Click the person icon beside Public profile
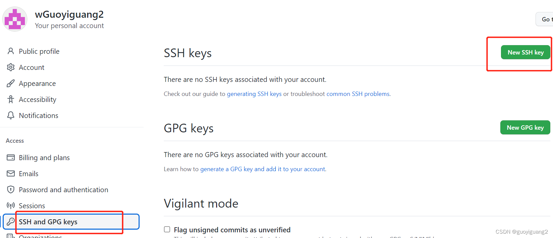The height and width of the screenshot is (238, 553). 11,51
